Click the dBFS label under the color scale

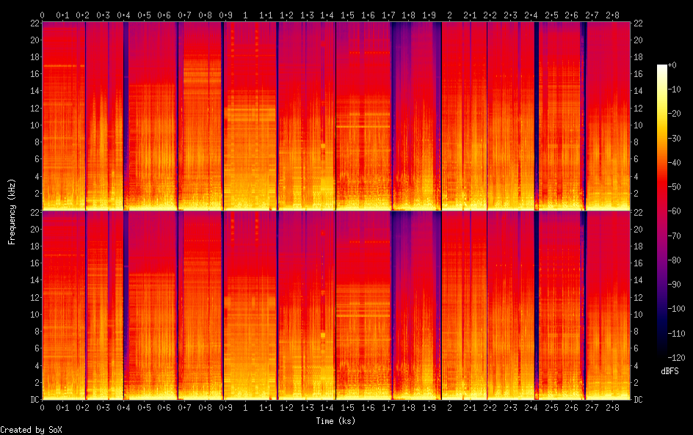(x=670, y=372)
